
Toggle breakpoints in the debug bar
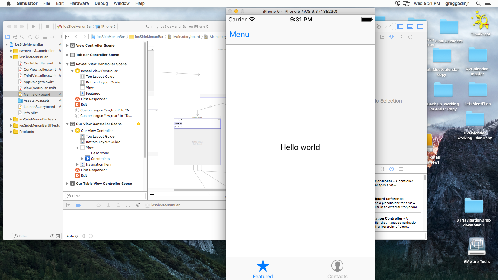click(78, 205)
